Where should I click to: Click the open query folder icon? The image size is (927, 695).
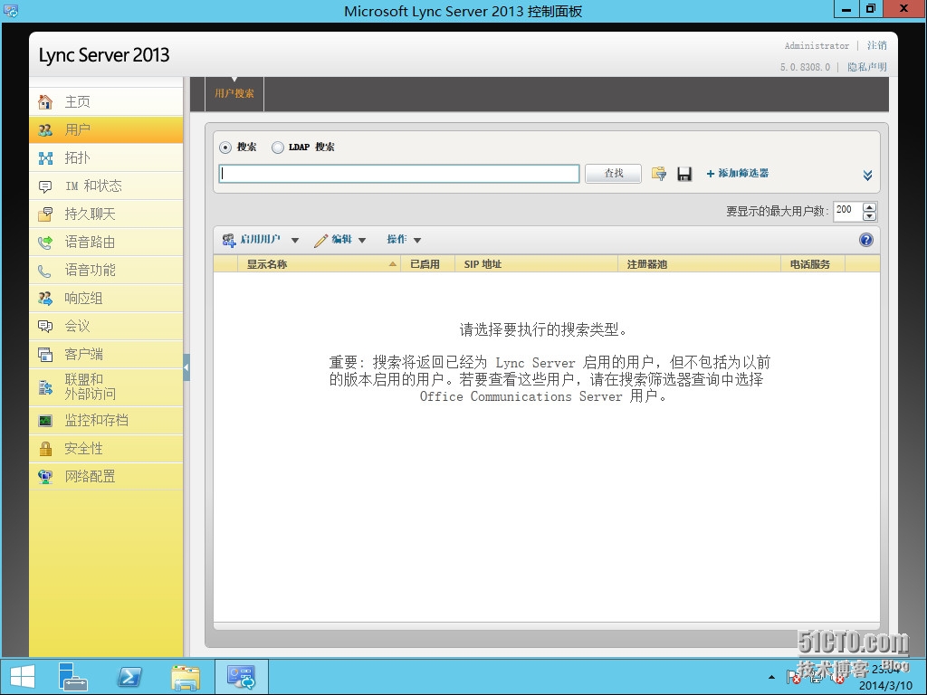(659, 174)
